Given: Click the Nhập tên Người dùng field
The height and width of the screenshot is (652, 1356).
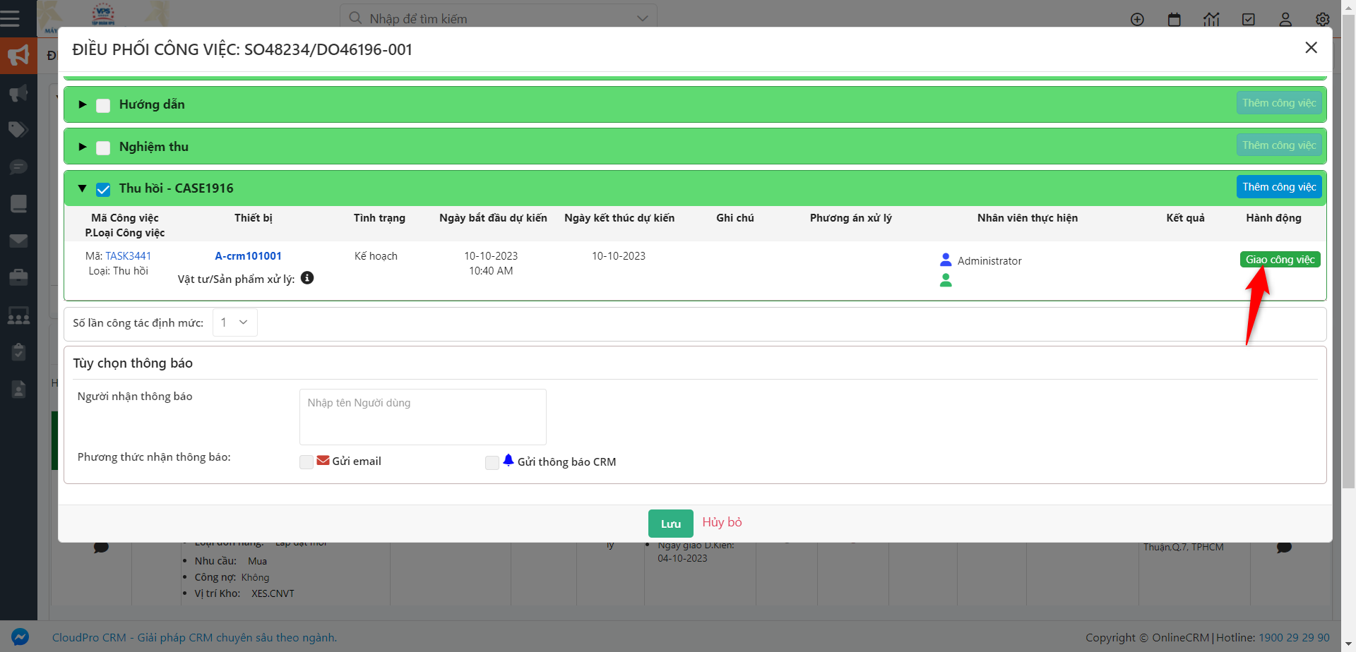Looking at the screenshot, I should [x=423, y=416].
